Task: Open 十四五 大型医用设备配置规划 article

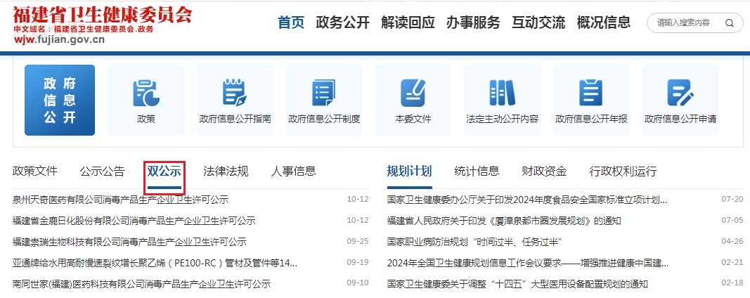Action: point(517,284)
